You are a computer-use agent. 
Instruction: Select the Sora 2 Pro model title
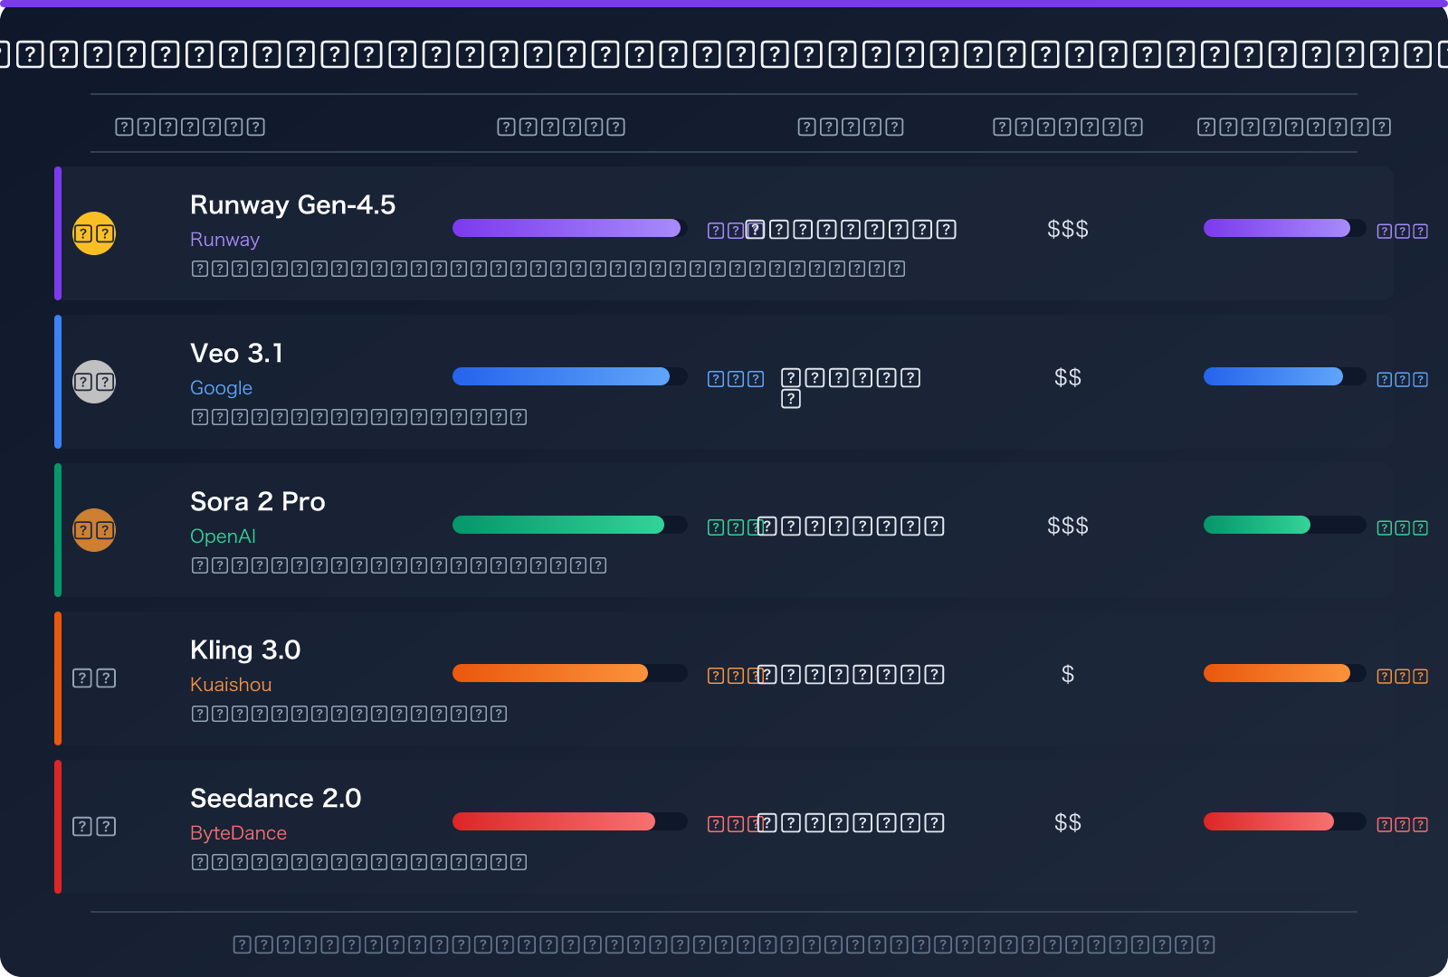(257, 502)
